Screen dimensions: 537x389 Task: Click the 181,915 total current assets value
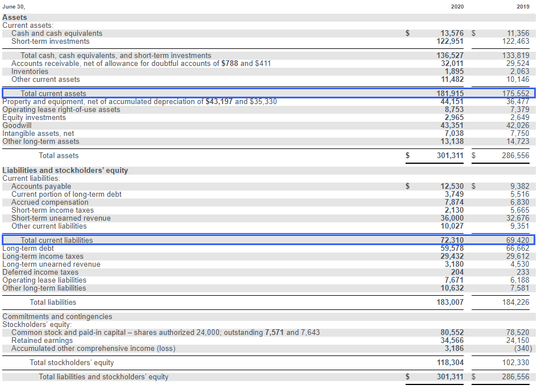[x=449, y=93]
